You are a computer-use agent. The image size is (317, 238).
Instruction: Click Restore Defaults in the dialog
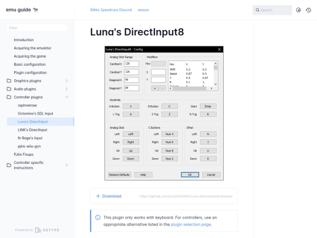120,175
